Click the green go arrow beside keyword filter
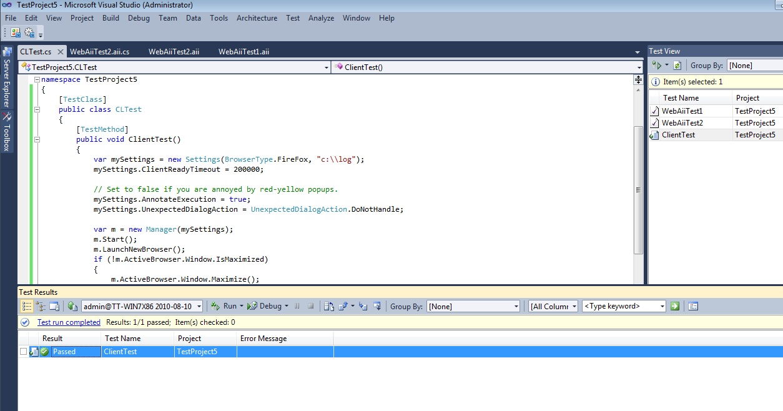The height and width of the screenshot is (411, 783). click(x=674, y=306)
